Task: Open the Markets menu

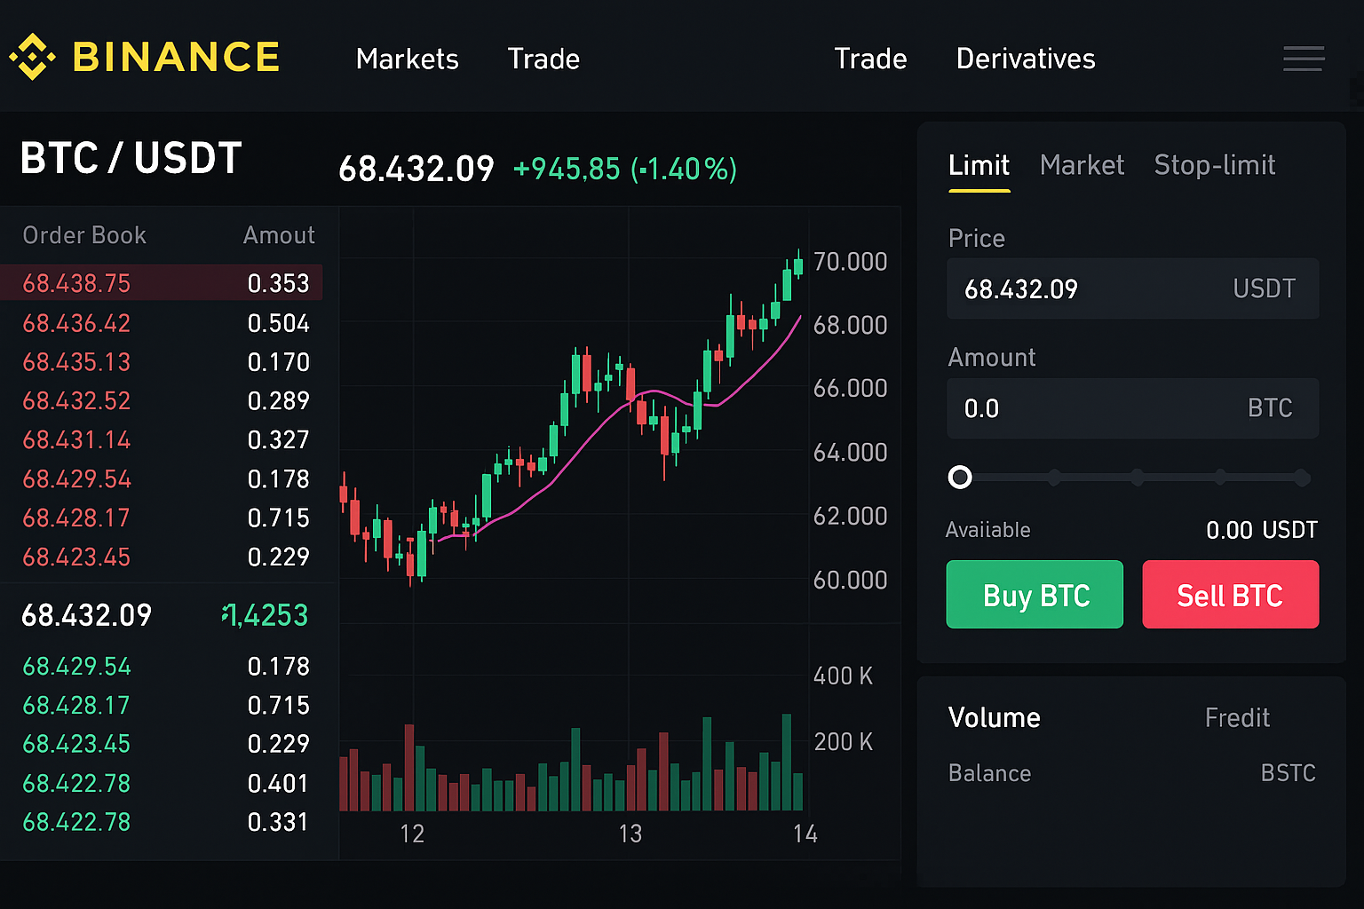Action: point(407,59)
